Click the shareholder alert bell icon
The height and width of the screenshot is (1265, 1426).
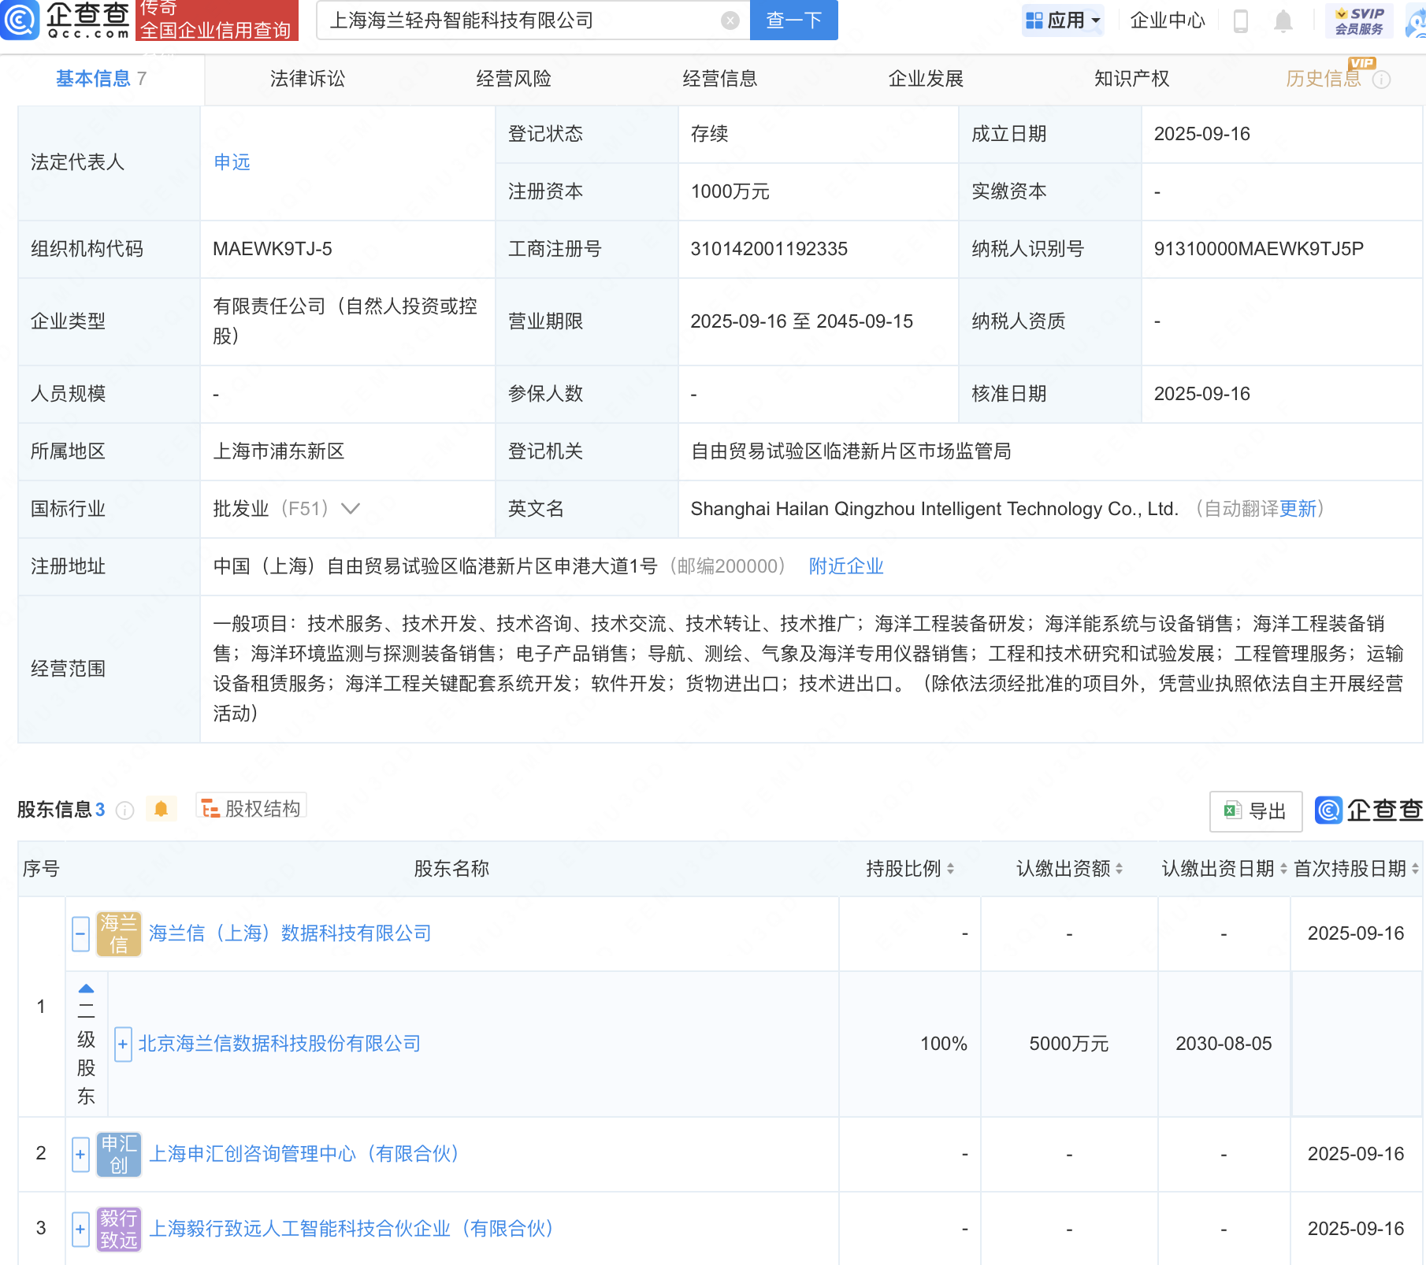point(161,809)
